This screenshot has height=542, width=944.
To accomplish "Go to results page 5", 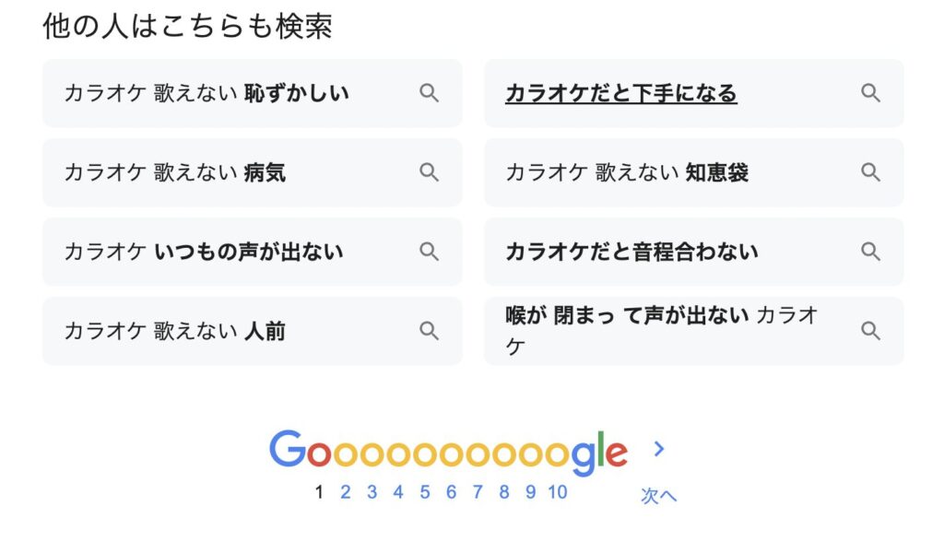I will click(x=425, y=492).
